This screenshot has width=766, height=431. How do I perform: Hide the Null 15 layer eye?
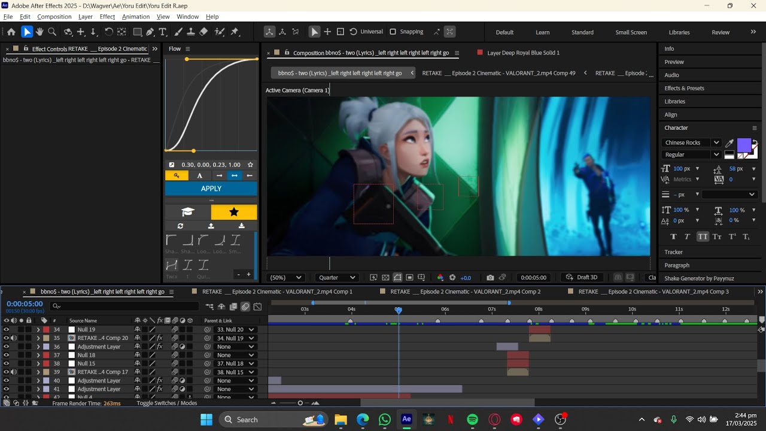pyautogui.click(x=6, y=363)
